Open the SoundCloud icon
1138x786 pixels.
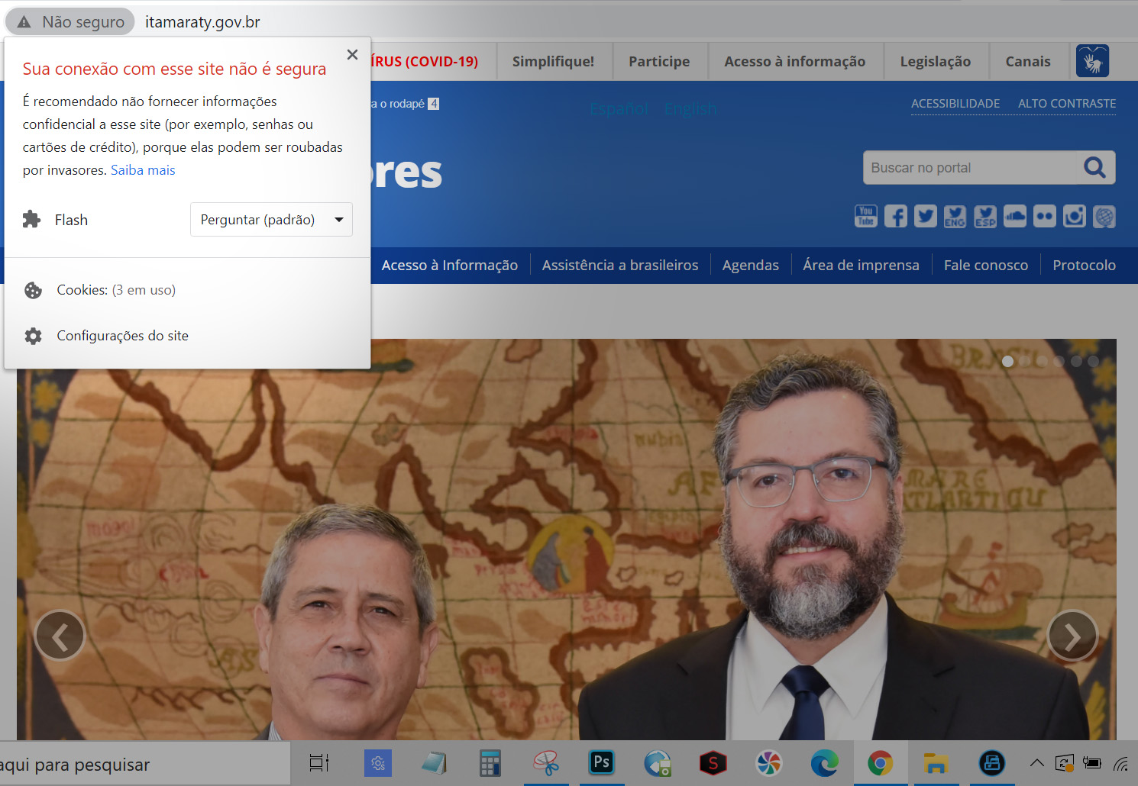click(x=1015, y=217)
